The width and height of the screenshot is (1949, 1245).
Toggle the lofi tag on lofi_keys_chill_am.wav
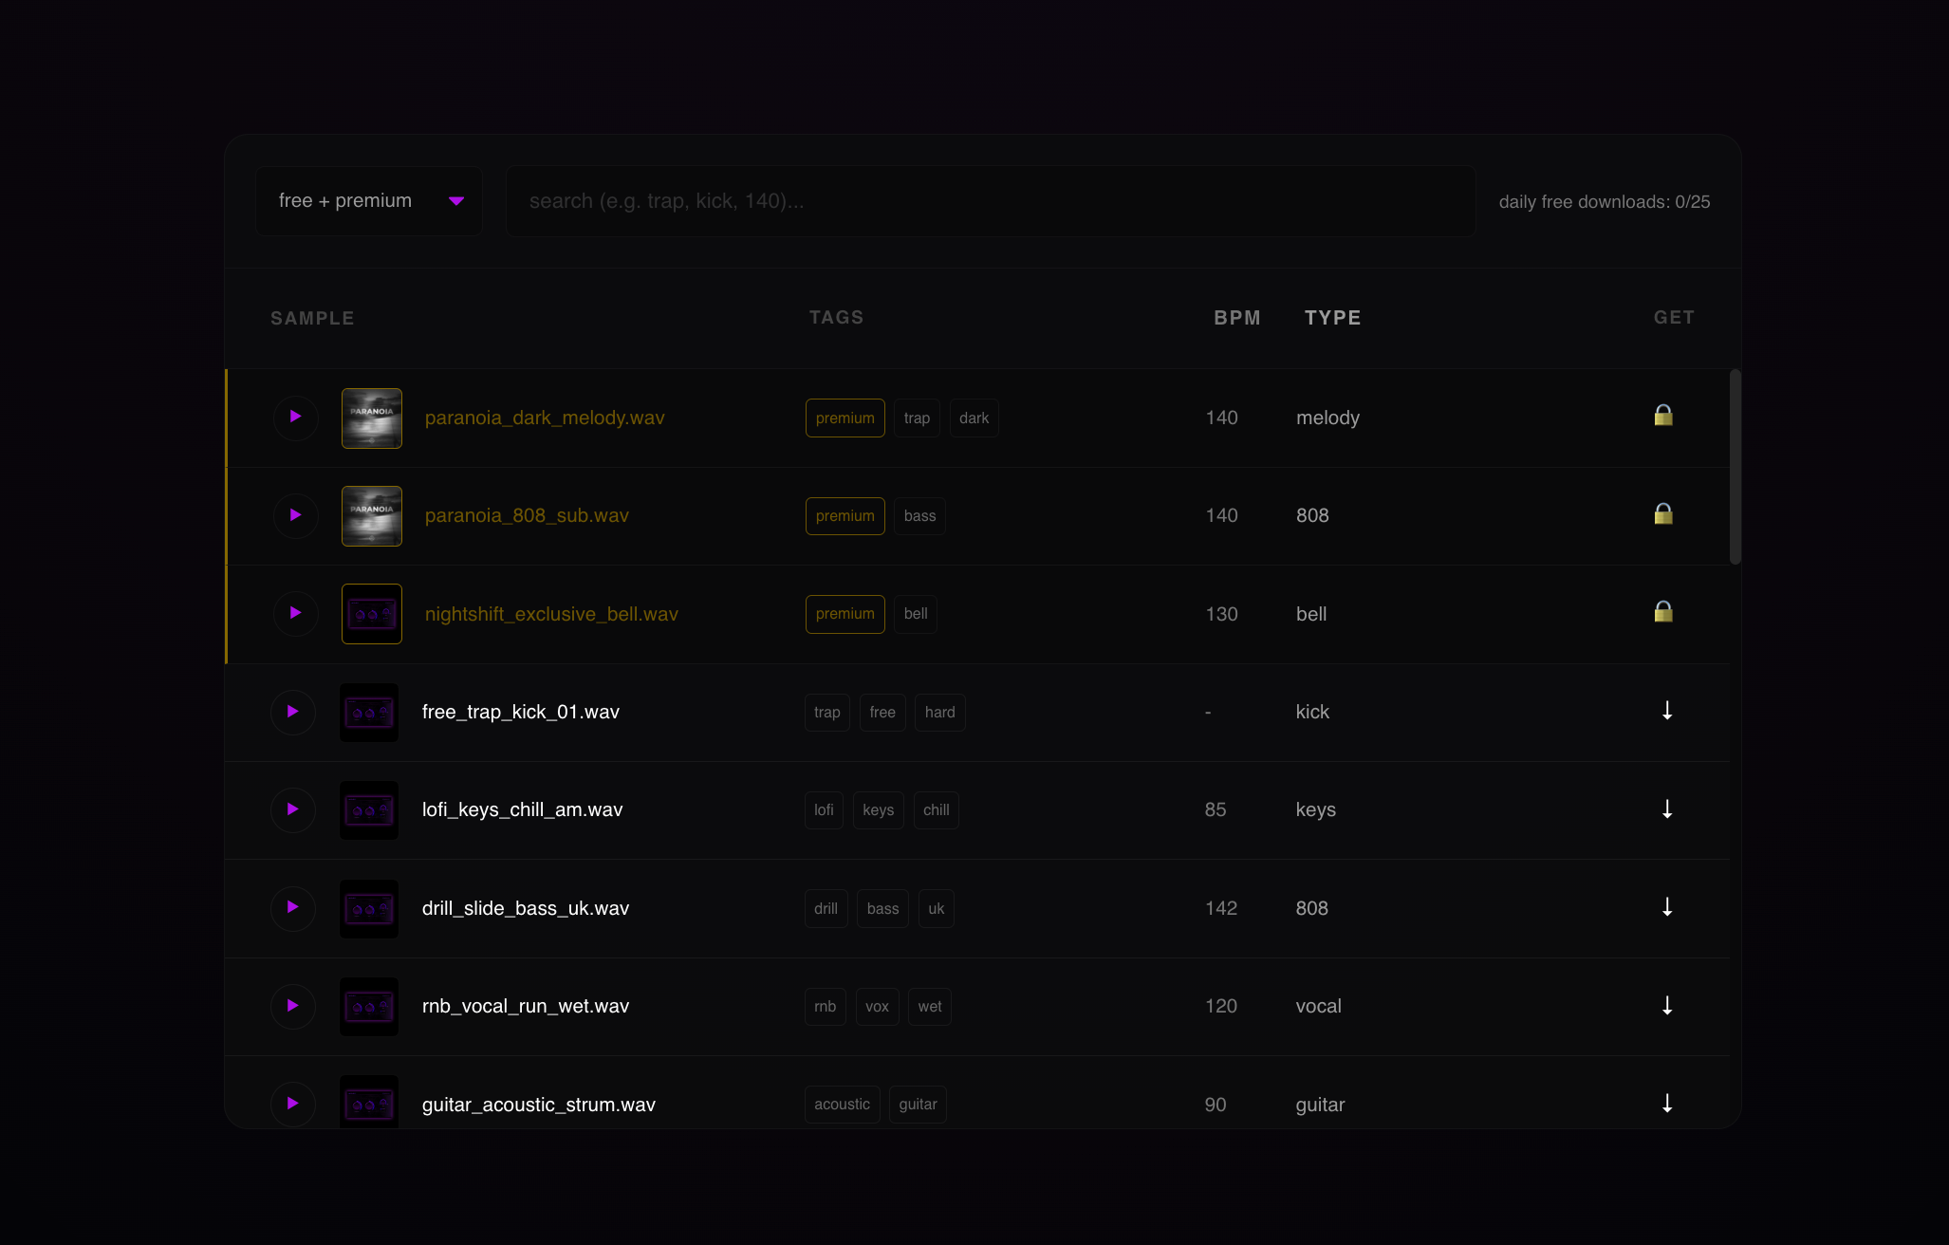pos(823,809)
